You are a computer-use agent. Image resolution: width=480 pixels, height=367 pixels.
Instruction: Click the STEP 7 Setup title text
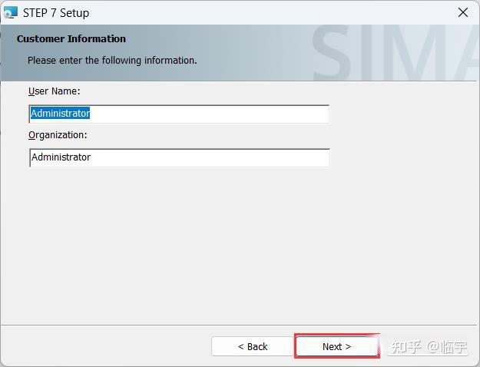tap(56, 12)
